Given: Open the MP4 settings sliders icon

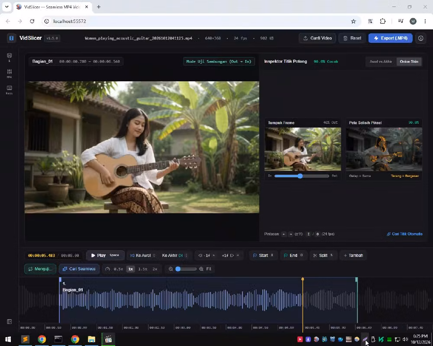Looking at the screenshot, I should [x=9, y=73].
